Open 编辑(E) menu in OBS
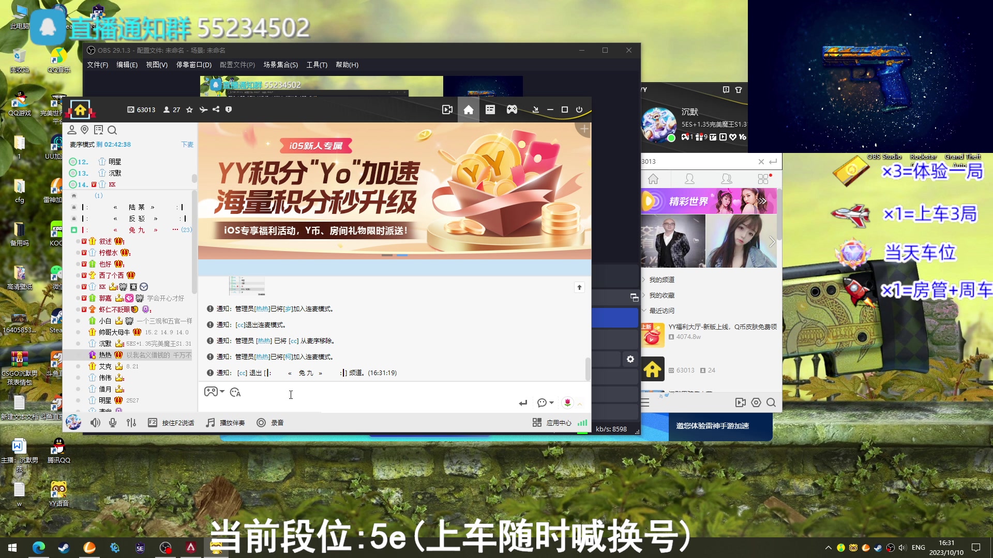Image resolution: width=993 pixels, height=558 pixels. 127,65
